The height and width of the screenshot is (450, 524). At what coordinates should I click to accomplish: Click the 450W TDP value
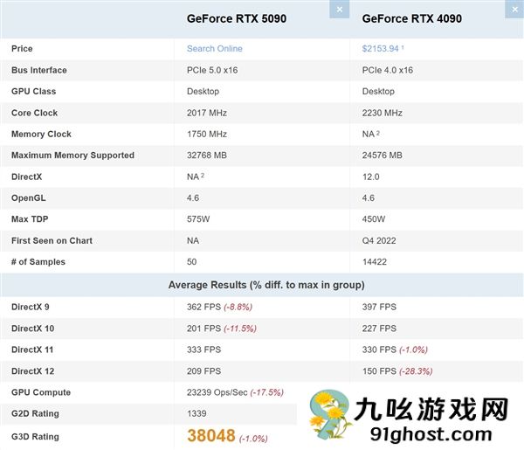[374, 219]
